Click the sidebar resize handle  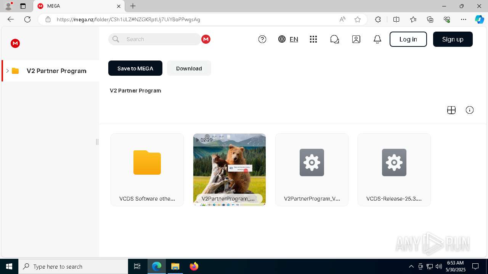[x=97, y=142]
